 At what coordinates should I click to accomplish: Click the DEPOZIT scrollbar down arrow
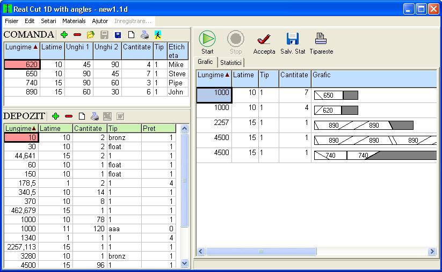point(184,263)
